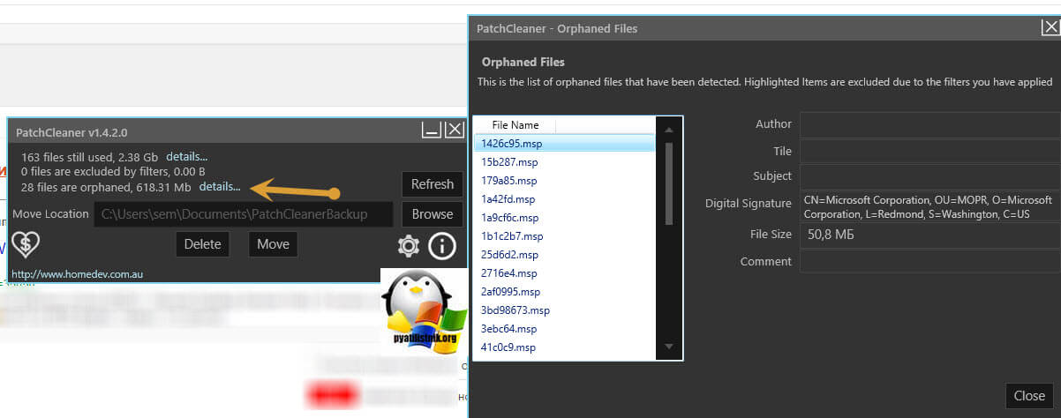The height and width of the screenshot is (418, 1061).
Task: Click the Close button in Orphaned Files
Action: pos(1029,396)
